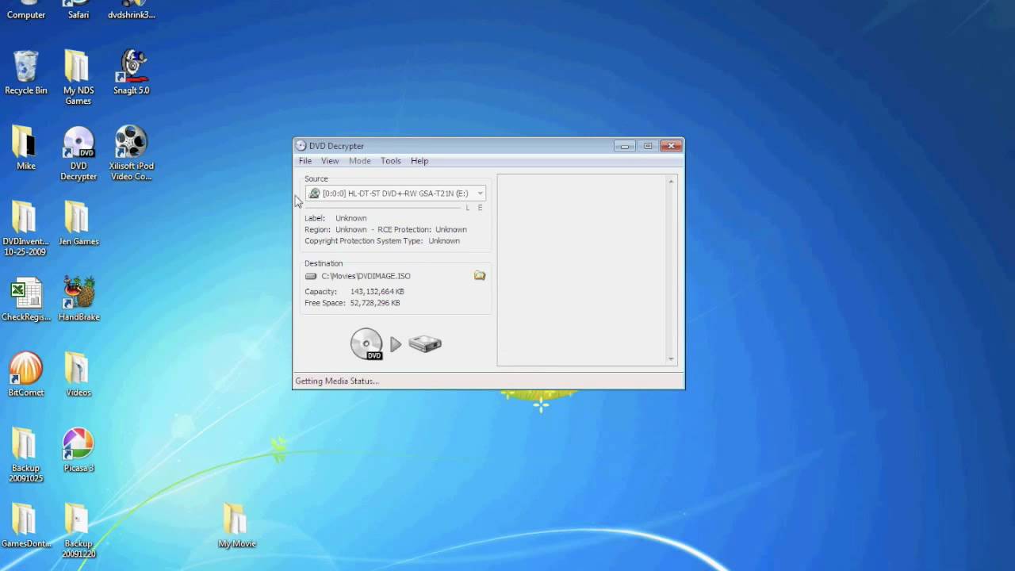
Task: Select the dvdshrink desktop icon
Action: tap(131, 10)
